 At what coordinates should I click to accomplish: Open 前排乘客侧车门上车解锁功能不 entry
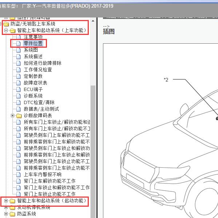coord(57,142)
